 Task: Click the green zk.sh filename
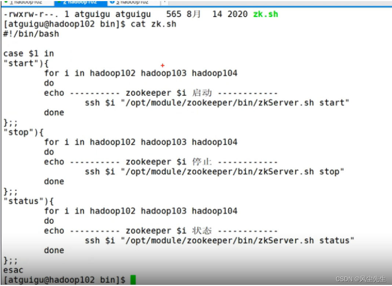coord(265,14)
